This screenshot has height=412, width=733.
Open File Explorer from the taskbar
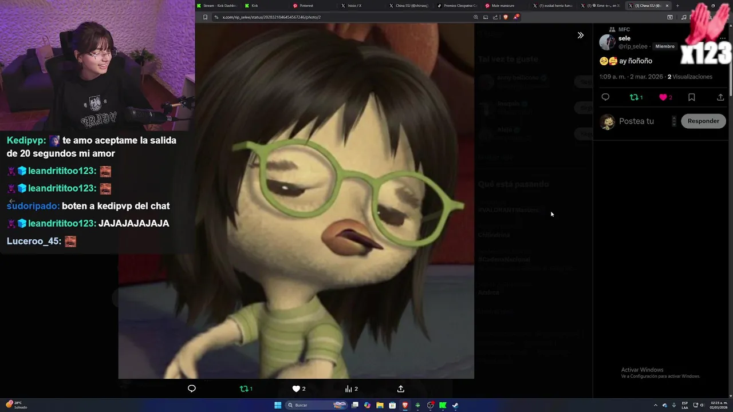380,405
